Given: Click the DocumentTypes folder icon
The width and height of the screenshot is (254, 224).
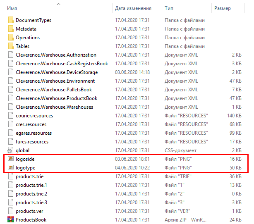Looking at the screenshot, I should coord(11,20).
